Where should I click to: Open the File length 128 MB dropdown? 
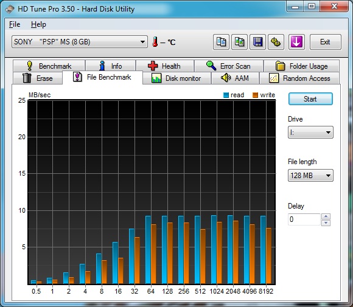click(x=310, y=175)
